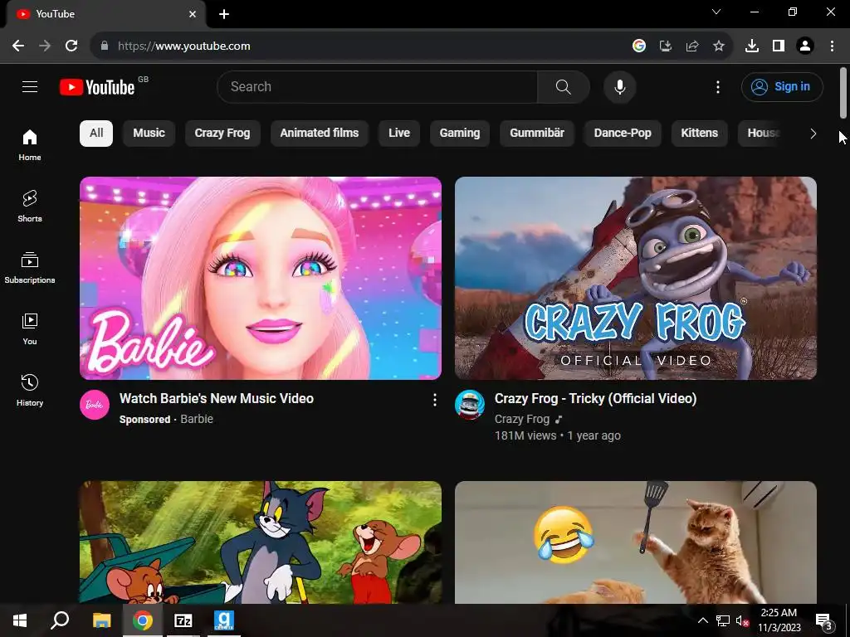Click the Chrome address bar URL
The width and height of the screenshot is (850, 637).
(x=183, y=46)
